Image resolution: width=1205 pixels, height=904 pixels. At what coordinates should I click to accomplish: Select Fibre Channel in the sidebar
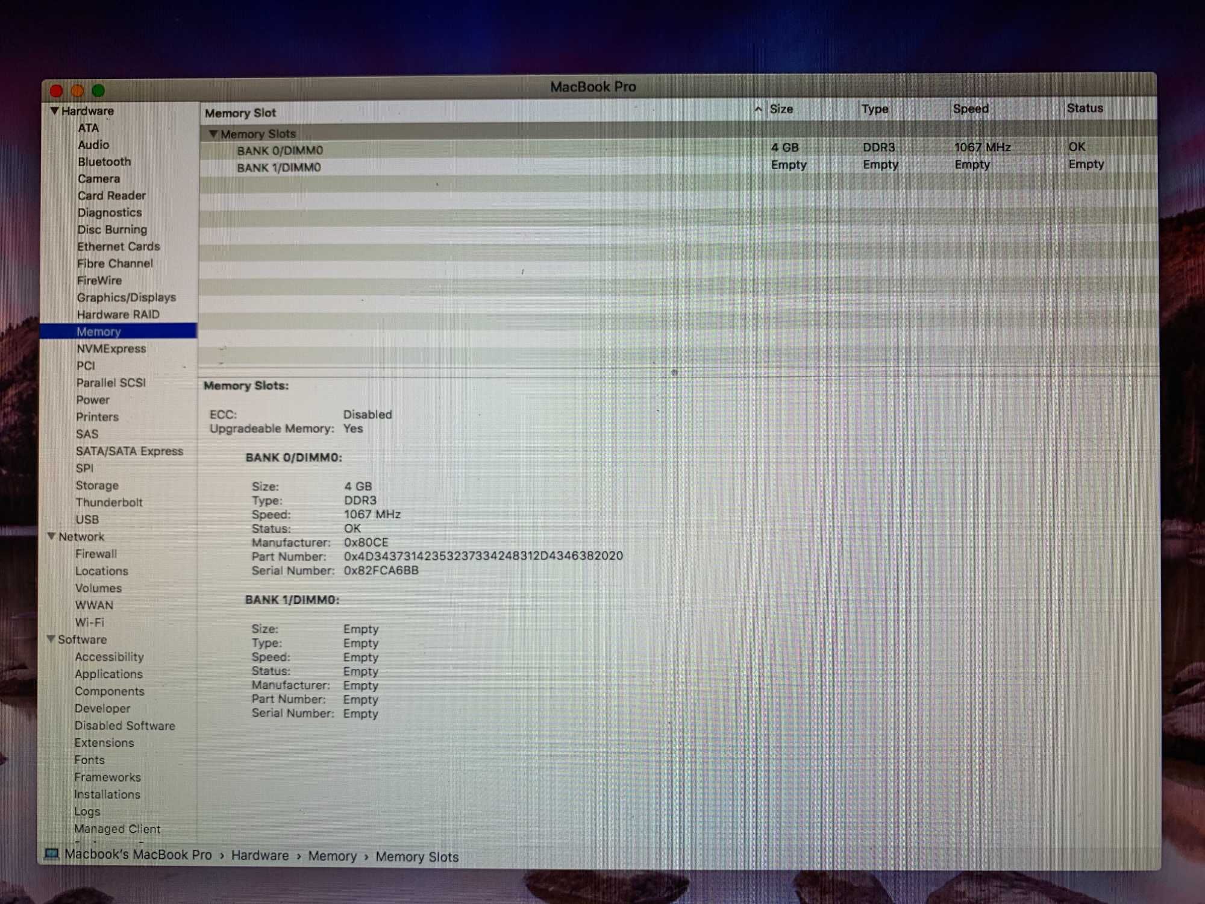(x=115, y=263)
